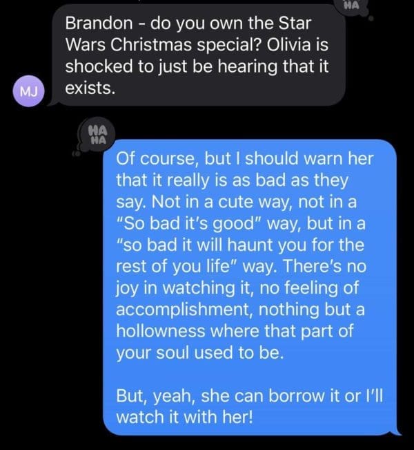
Task: Tap the blank gap between paragraphs in blue bubble
Action: [x=249, y=375]
